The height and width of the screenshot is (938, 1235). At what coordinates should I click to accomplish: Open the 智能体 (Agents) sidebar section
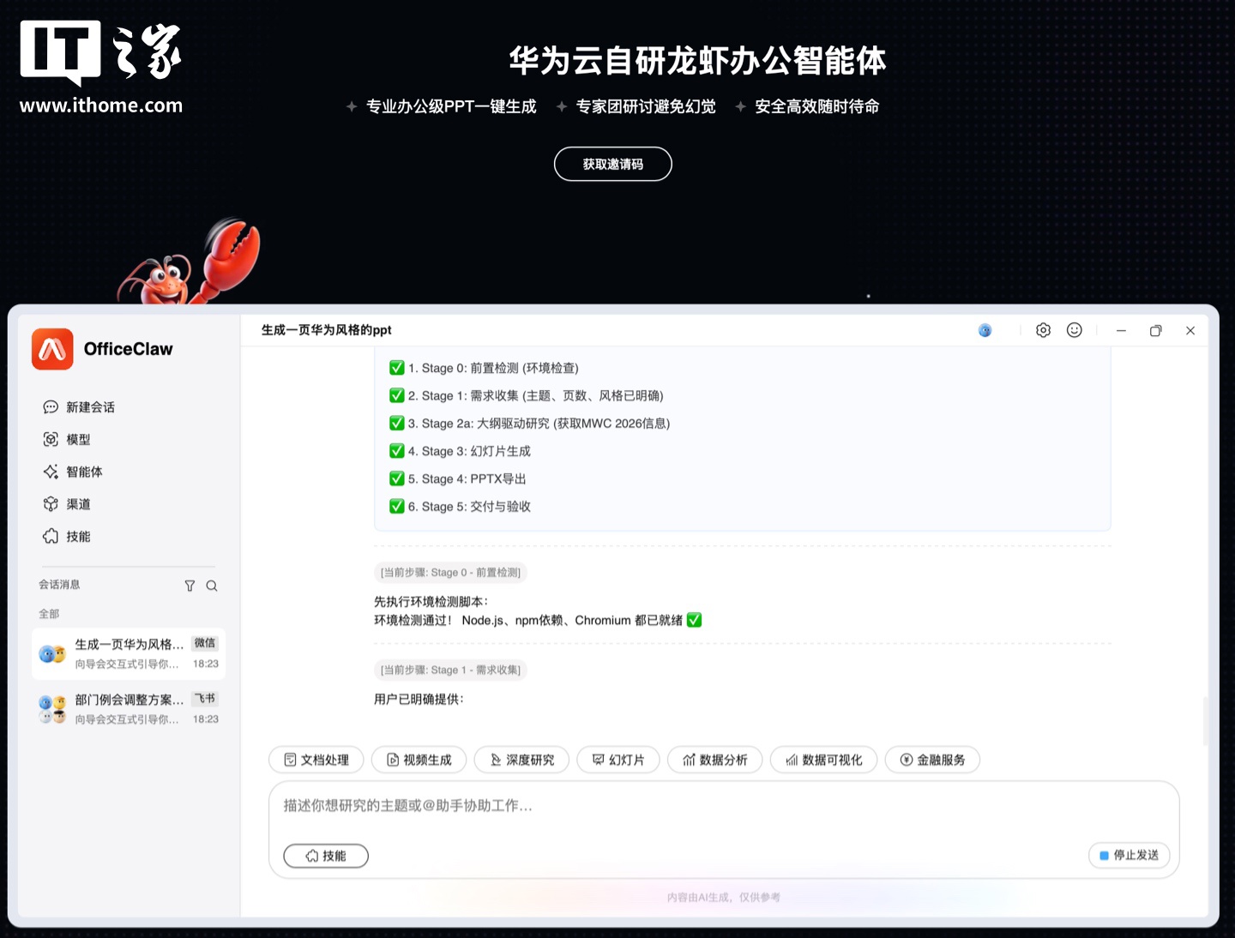[x=81, y=472]
